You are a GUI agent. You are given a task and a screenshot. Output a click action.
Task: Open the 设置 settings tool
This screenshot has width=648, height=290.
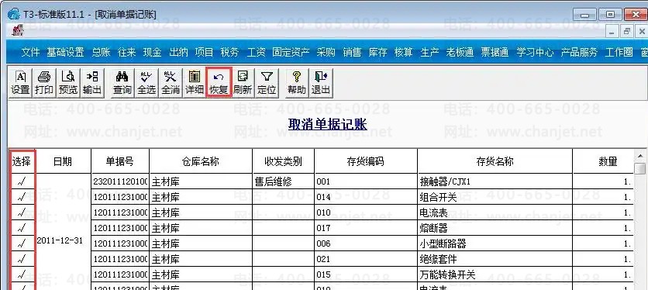coord(20,83)
